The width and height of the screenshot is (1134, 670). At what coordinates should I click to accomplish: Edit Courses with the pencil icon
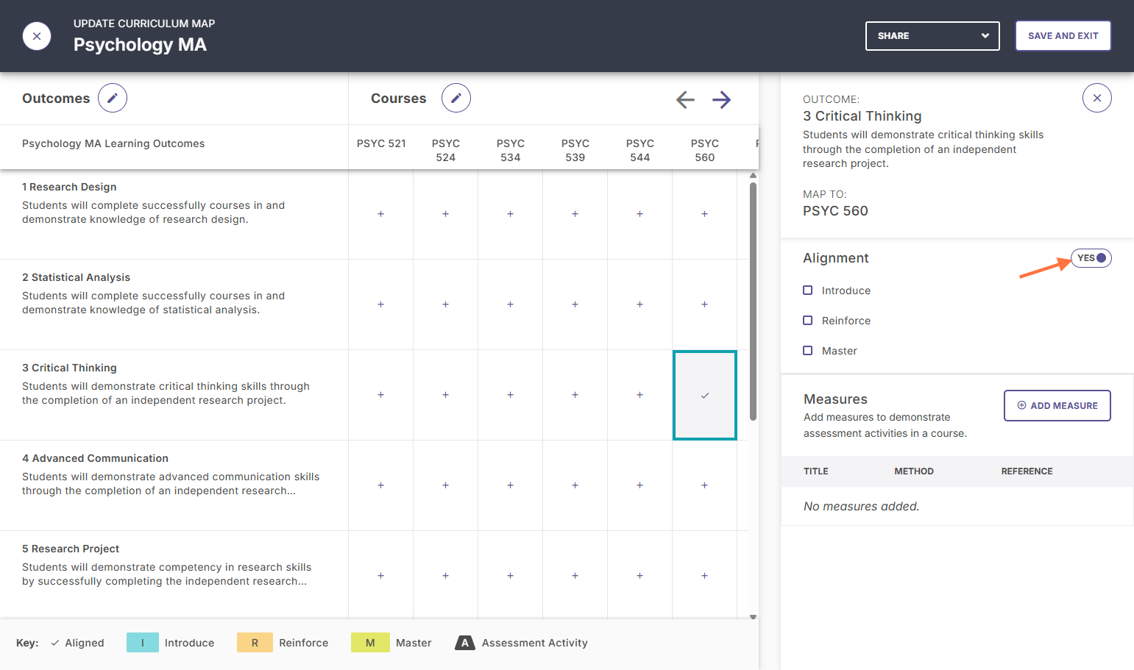coord(456,98)
